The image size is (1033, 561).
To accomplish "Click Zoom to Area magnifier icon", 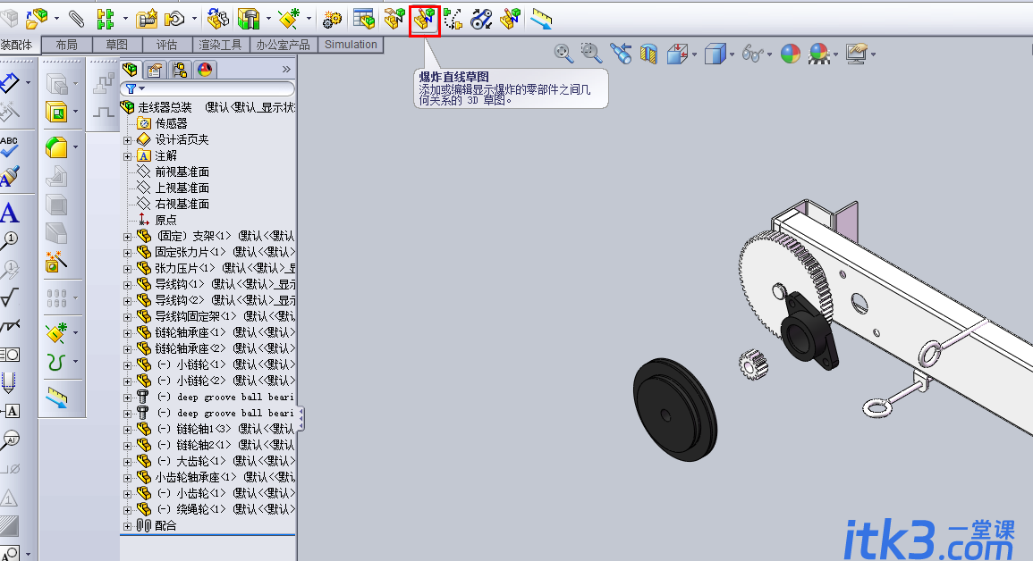I will [591, 54].
